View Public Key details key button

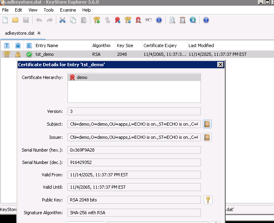[208, 200]
